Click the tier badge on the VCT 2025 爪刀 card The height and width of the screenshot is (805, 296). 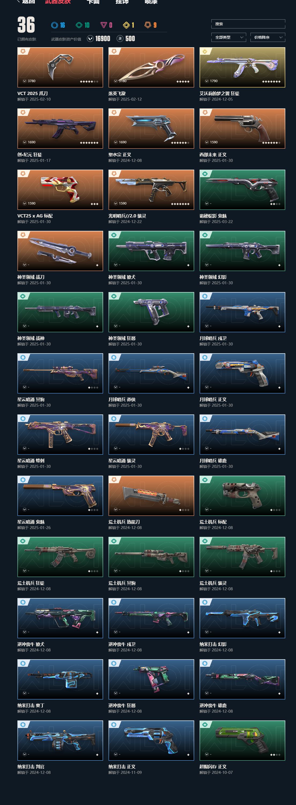(23, 51)
